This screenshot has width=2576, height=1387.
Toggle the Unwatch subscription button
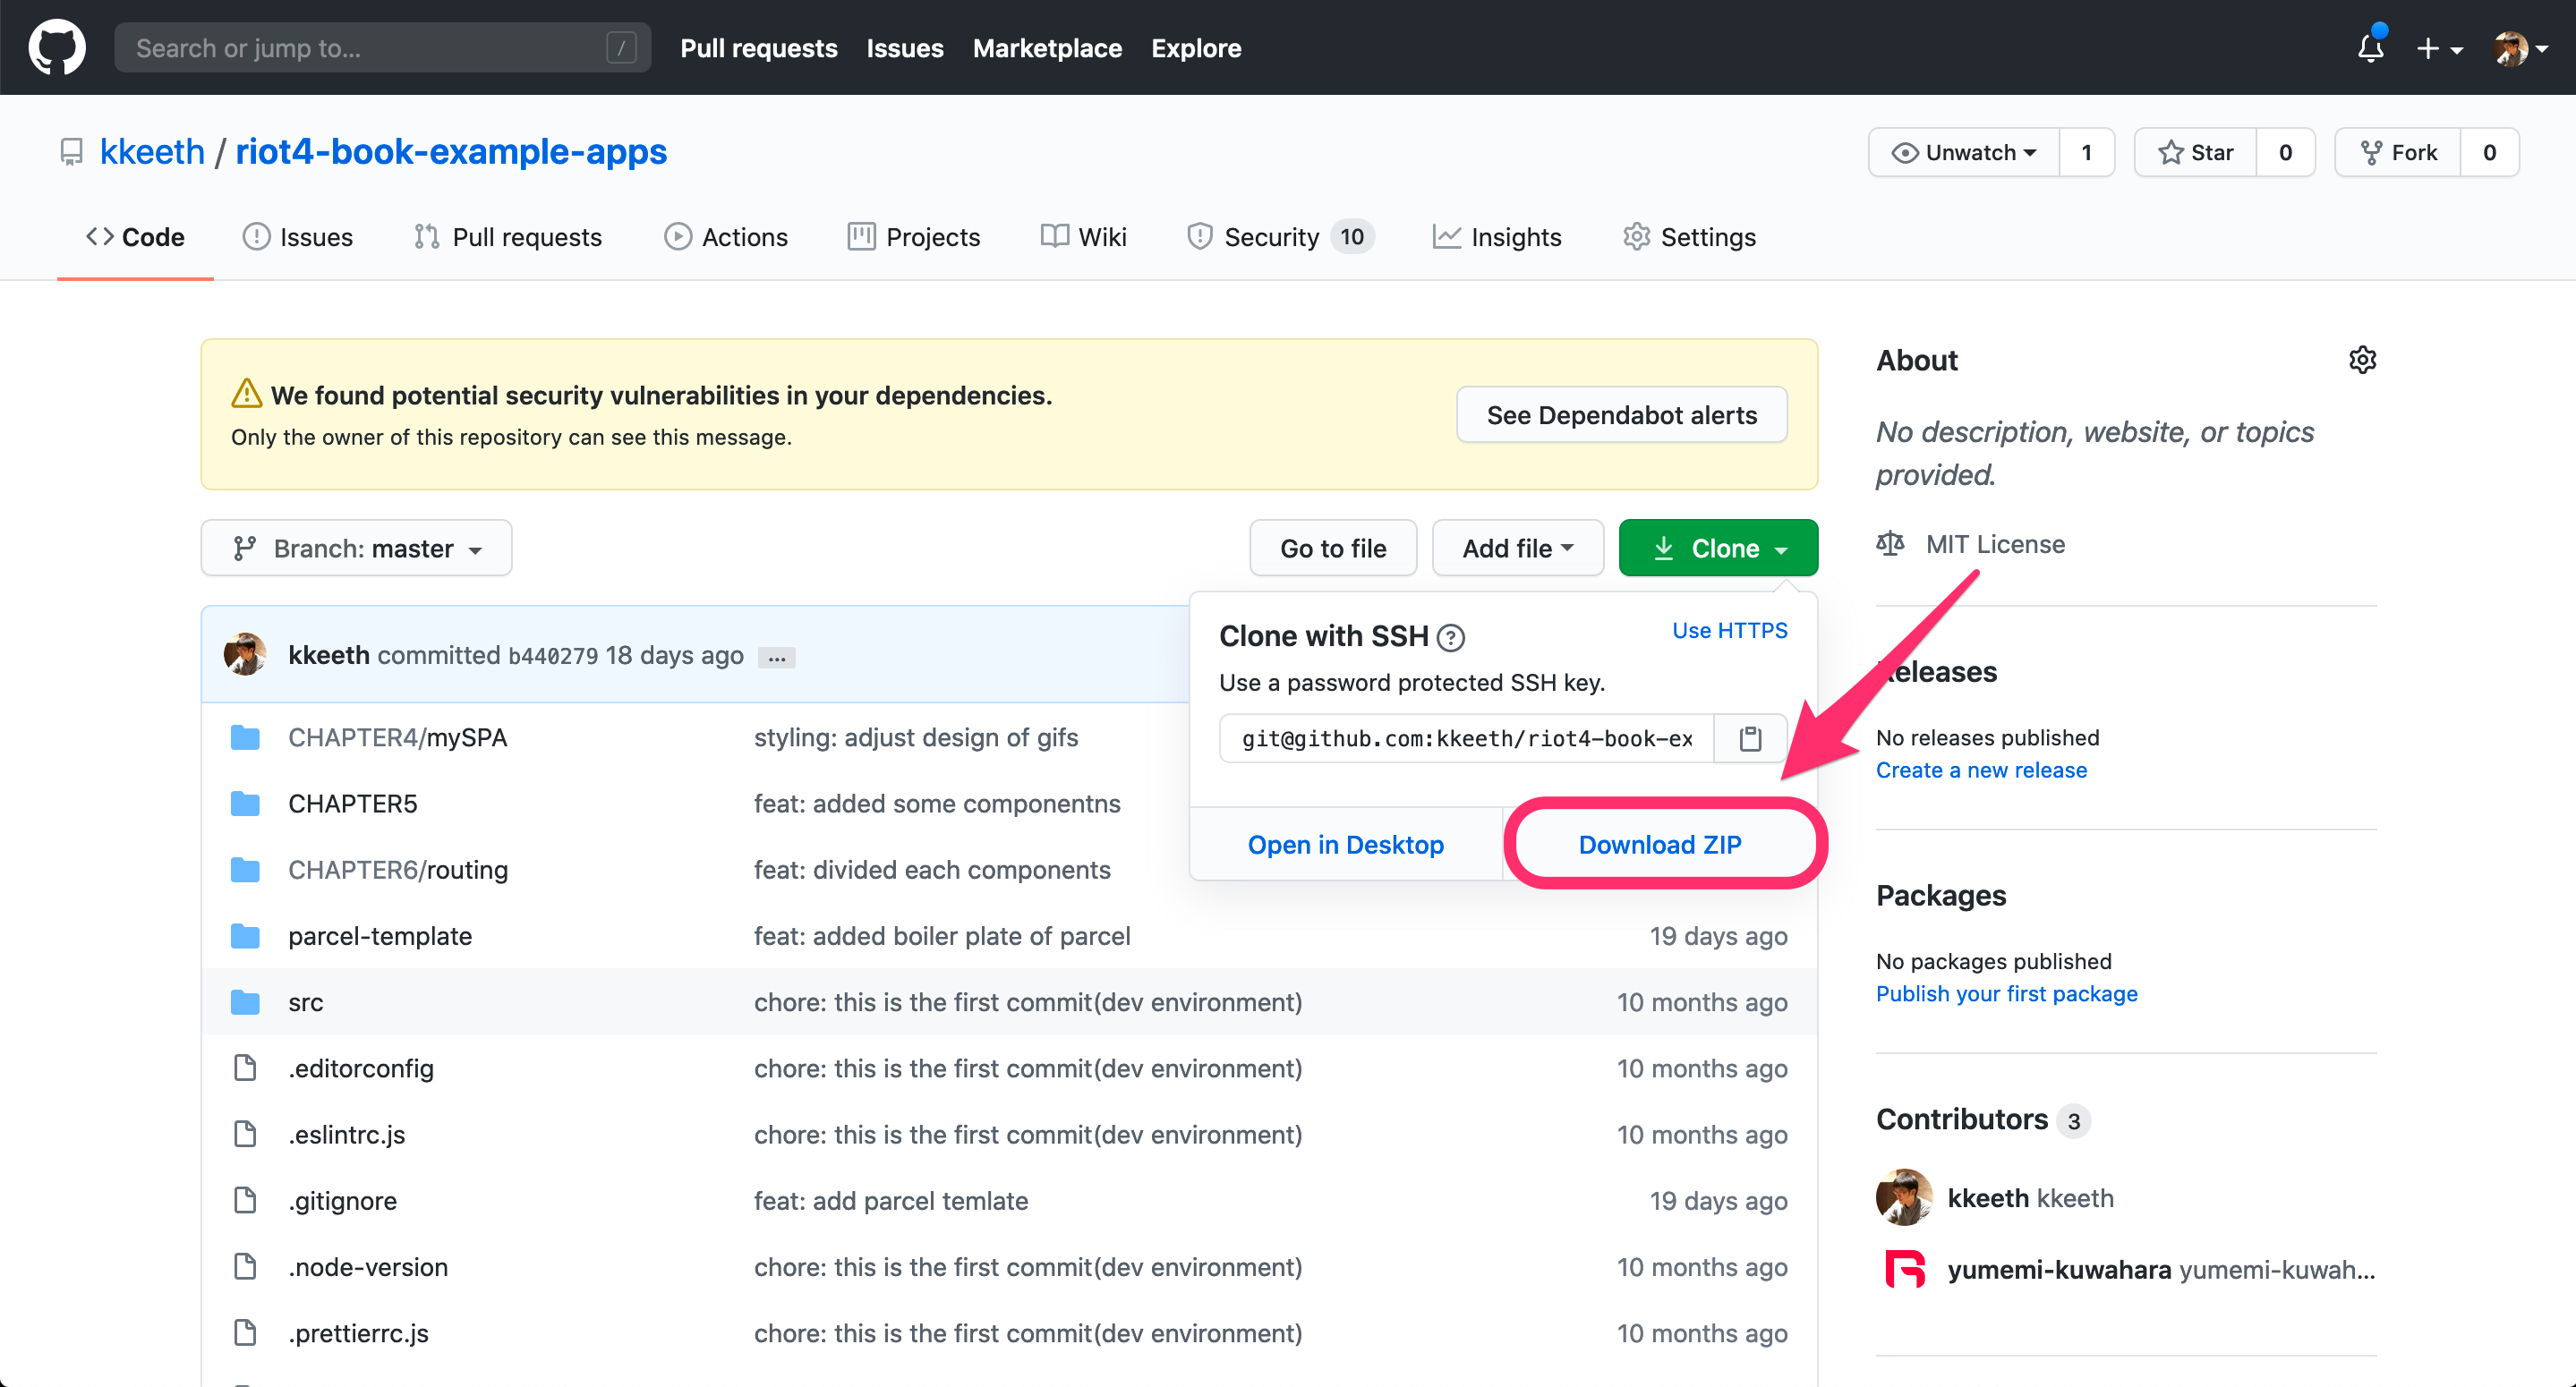1964,152
